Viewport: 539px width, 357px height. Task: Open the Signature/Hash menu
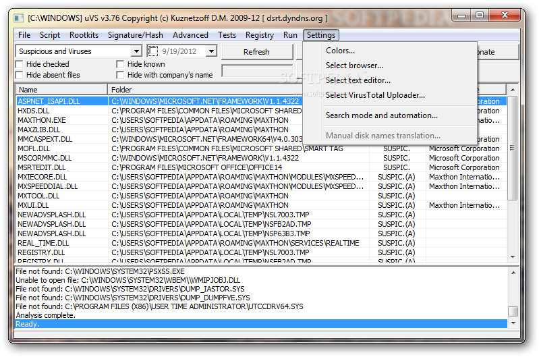[136, 35]
